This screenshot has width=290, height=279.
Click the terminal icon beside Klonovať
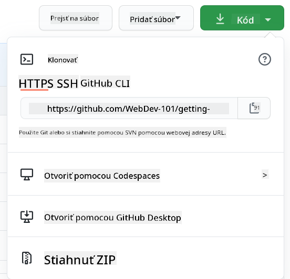(27, 59)
